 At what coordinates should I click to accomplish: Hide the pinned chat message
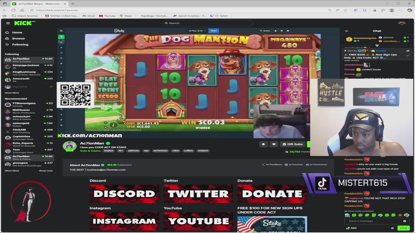(408, 51)
